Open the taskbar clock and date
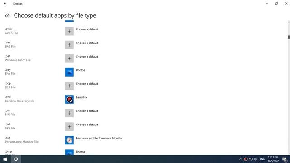290x163 pixels. pos(273,159)
